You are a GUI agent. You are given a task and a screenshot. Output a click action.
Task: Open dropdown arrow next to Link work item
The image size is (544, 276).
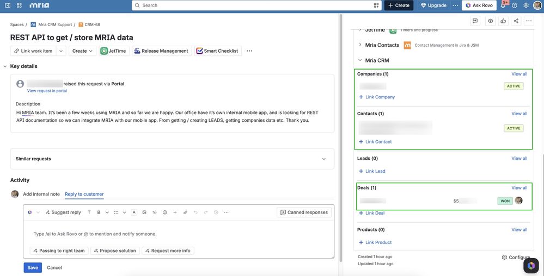[x=60, y=51]
